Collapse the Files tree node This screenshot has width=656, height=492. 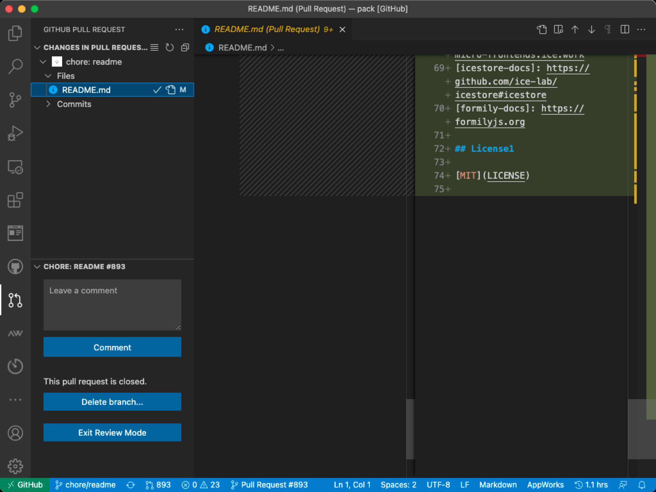[48, 76]
